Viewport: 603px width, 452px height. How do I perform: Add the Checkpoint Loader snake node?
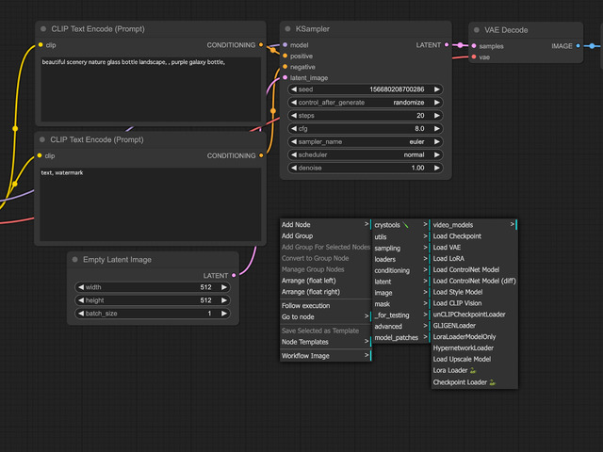tap(474, 382)
